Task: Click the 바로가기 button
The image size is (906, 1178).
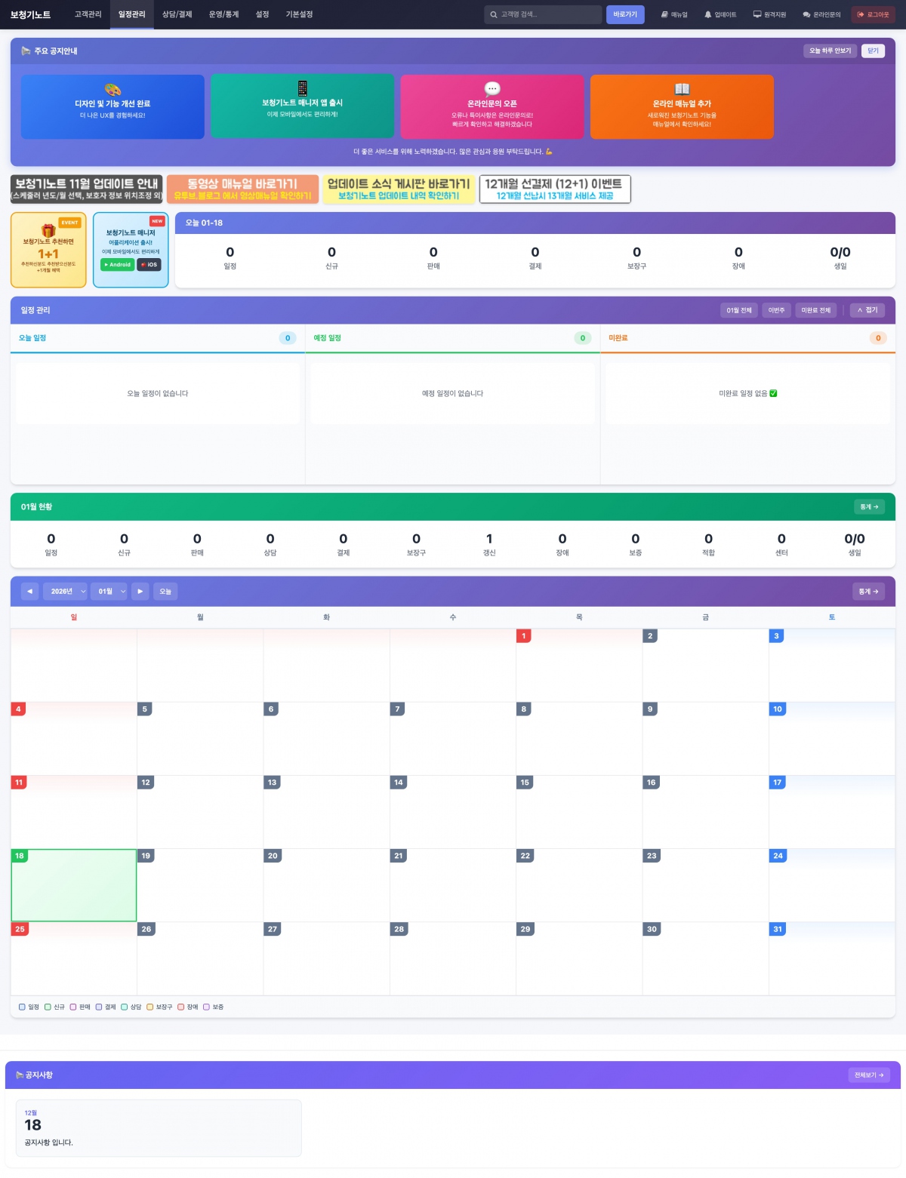Action: tap(625, 14)
